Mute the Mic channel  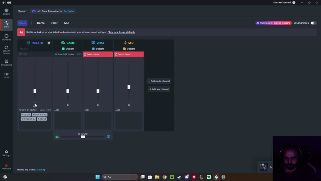129,105
